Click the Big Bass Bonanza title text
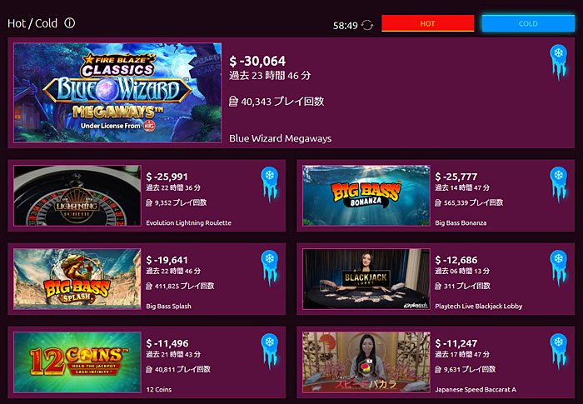 pyautogui.click(x=461, y=223)
